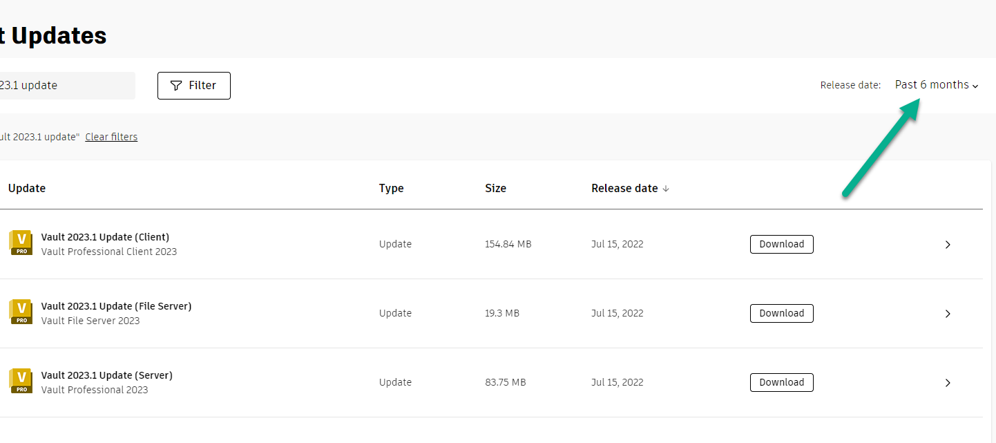Download the Vault 2023.1 Update (File Server)
Image resolution: width=996 pixels, height=443 pixels.
(x=781, y=313)
